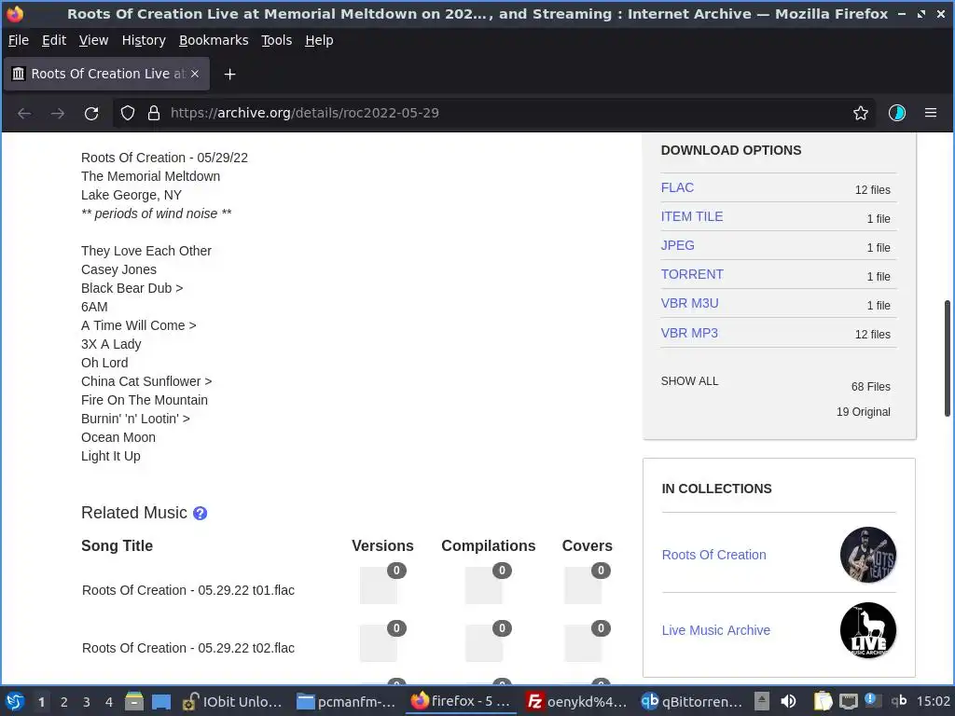The height and width of the screenshot is (716, 955).
Task: Bookmark this page with the star
Action: 861,113
